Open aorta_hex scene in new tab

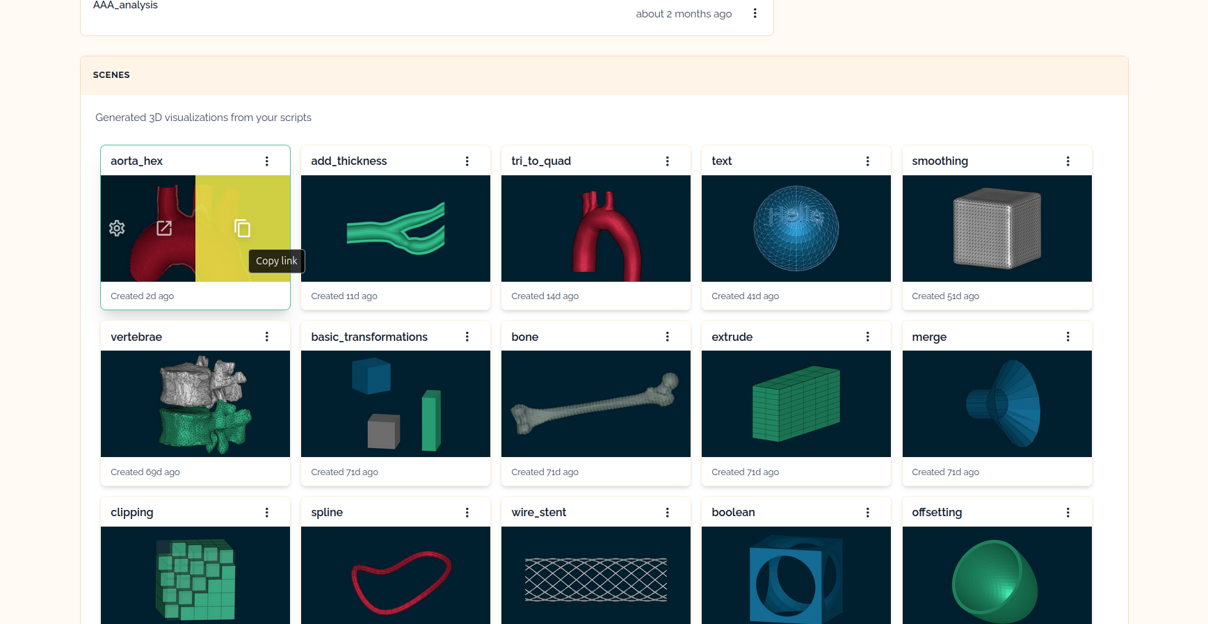tap(164, 228)
